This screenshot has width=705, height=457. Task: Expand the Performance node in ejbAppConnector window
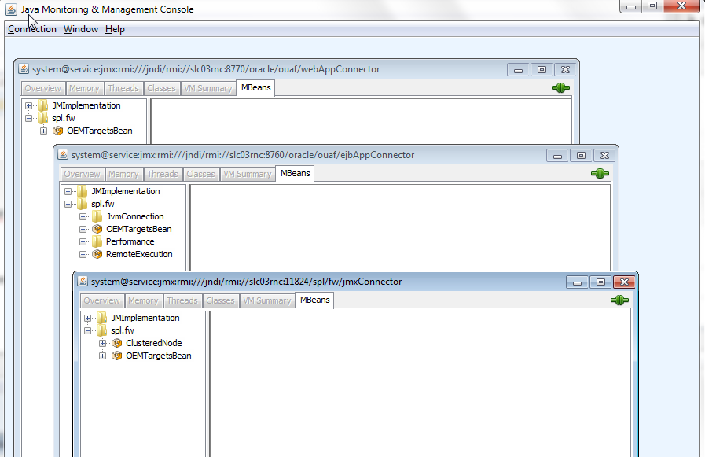point(83,241)
